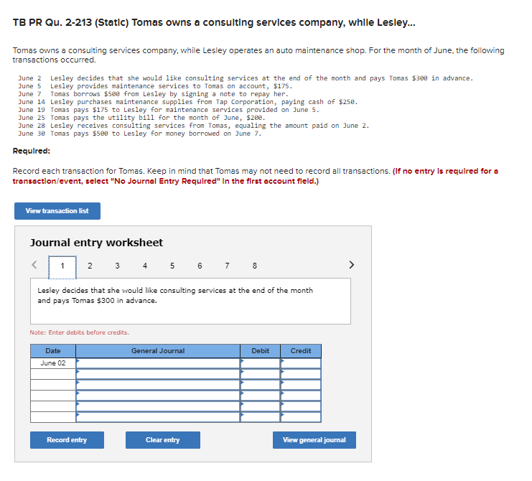Click Record entry button
The height and width of the screenshot is (481, 532).
67,440
